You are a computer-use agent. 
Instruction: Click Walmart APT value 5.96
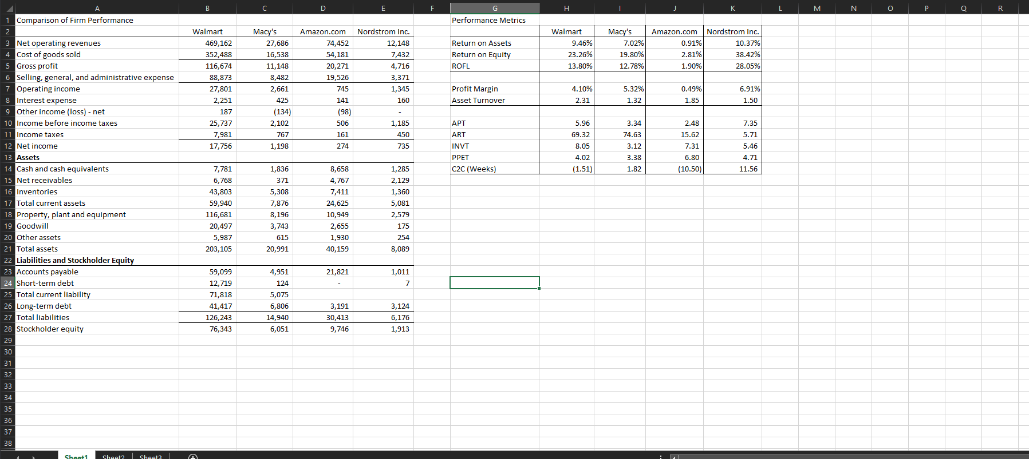pos(566,123)
